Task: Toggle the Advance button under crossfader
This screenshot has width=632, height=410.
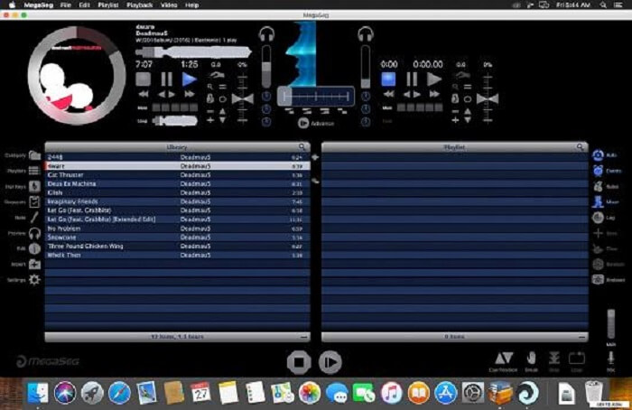Action: pyautogui.click(x=303, y=123)
